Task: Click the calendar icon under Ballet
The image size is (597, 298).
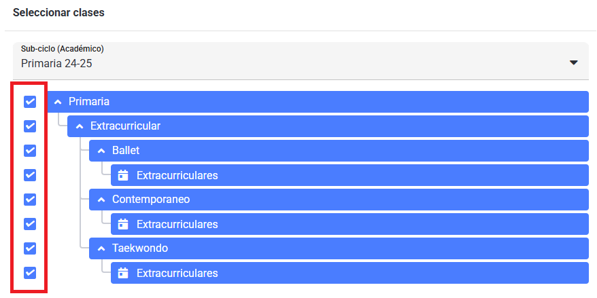Action: pos(122,175)
